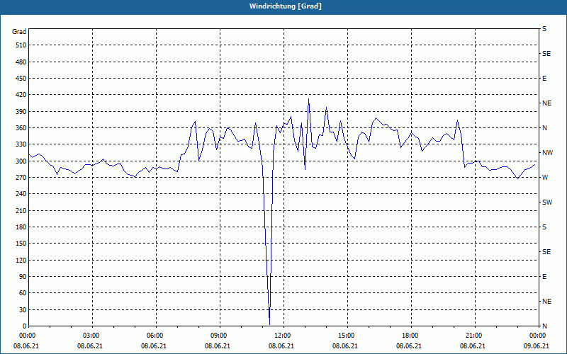Click E compass label beside 90 gridline
Viewport: 567px width, 354px height.
544,277
